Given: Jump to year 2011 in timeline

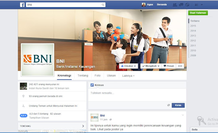Looking at the screenshot, I should pyautogui.click(x=193, y=45).
